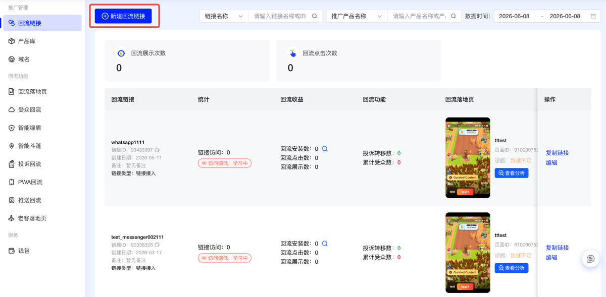The height and width of the screenshot is (297, 606).
Task: Click 复制链接 for test_messenger002111 row
Action: [557, 248]
